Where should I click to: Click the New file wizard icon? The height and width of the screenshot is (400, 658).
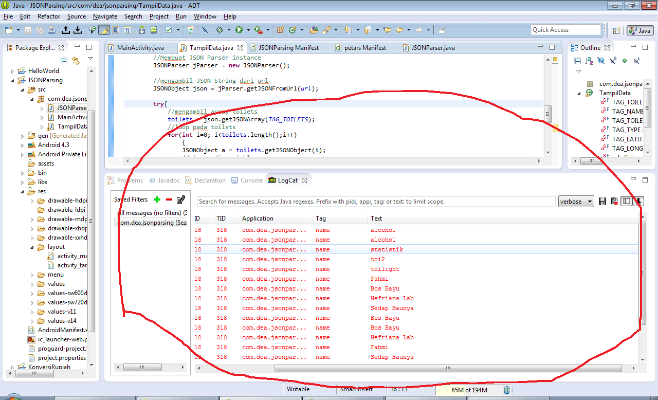point(9,30)
